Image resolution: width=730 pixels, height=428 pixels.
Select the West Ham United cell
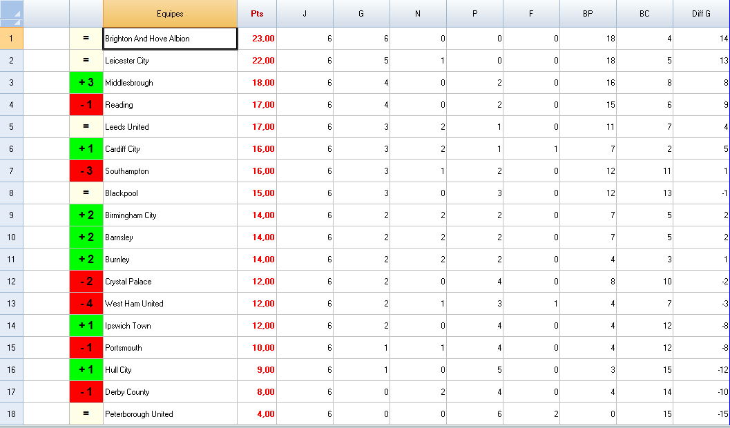pos(170,304)
